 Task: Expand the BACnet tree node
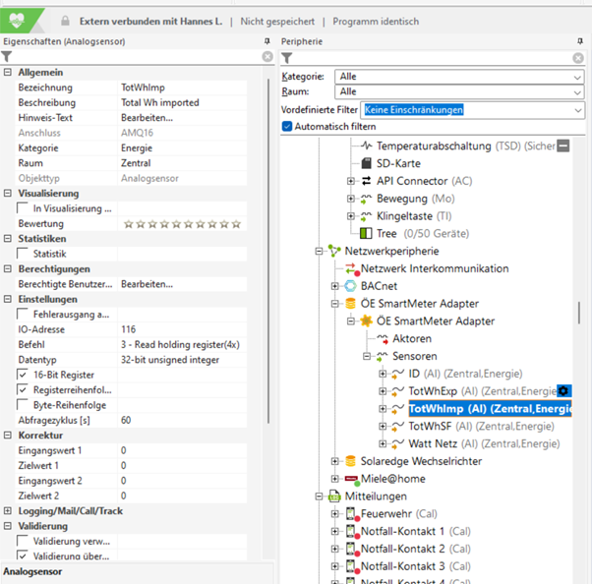click(x=334, y=286)
